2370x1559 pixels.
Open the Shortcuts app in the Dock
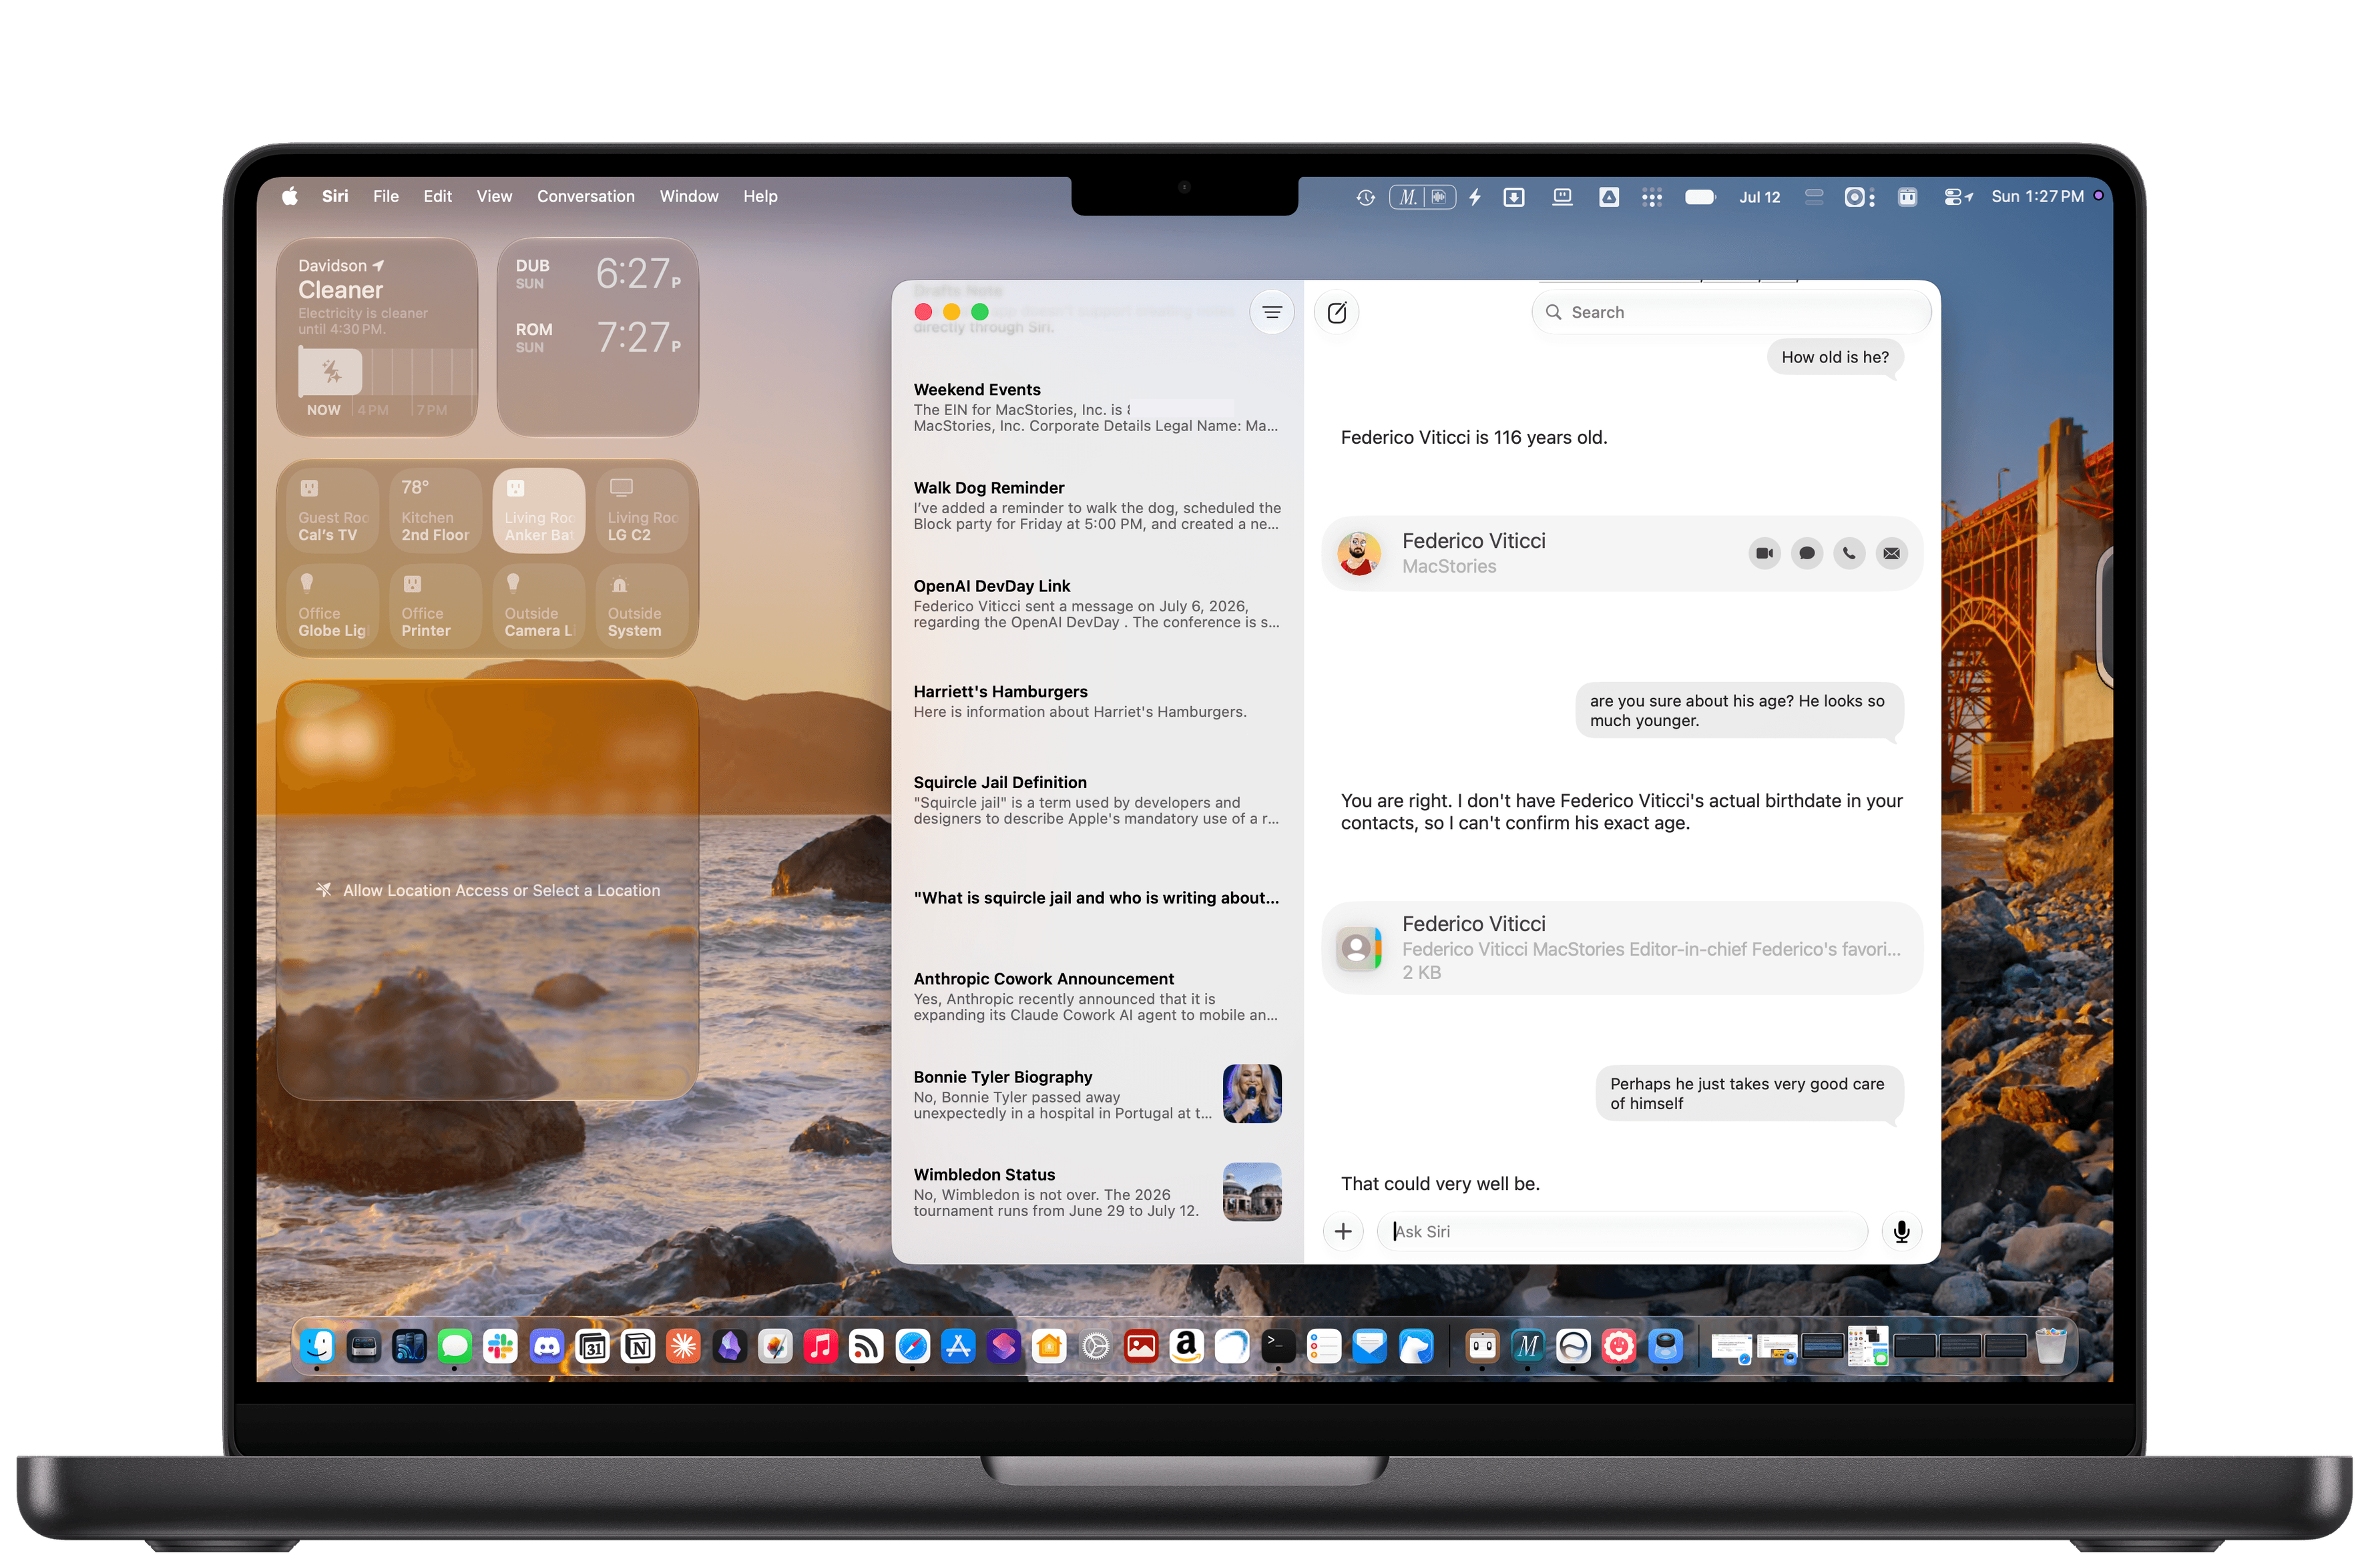tap(1004, 1347)
